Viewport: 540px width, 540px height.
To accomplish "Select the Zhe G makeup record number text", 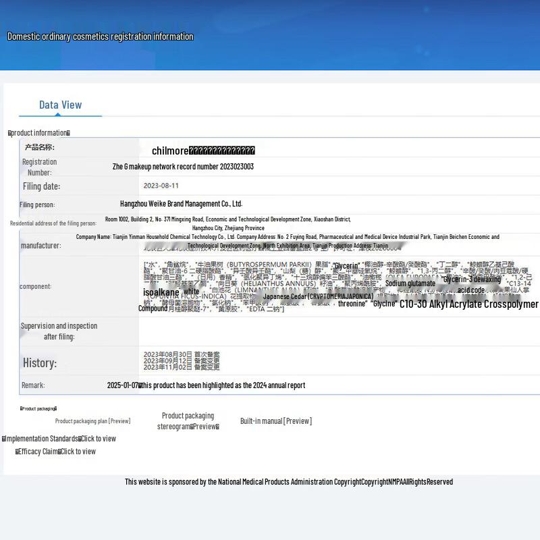I will (x=183, y=167).
